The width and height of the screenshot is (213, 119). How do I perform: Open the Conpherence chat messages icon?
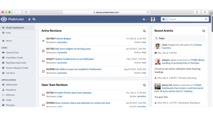34,19
